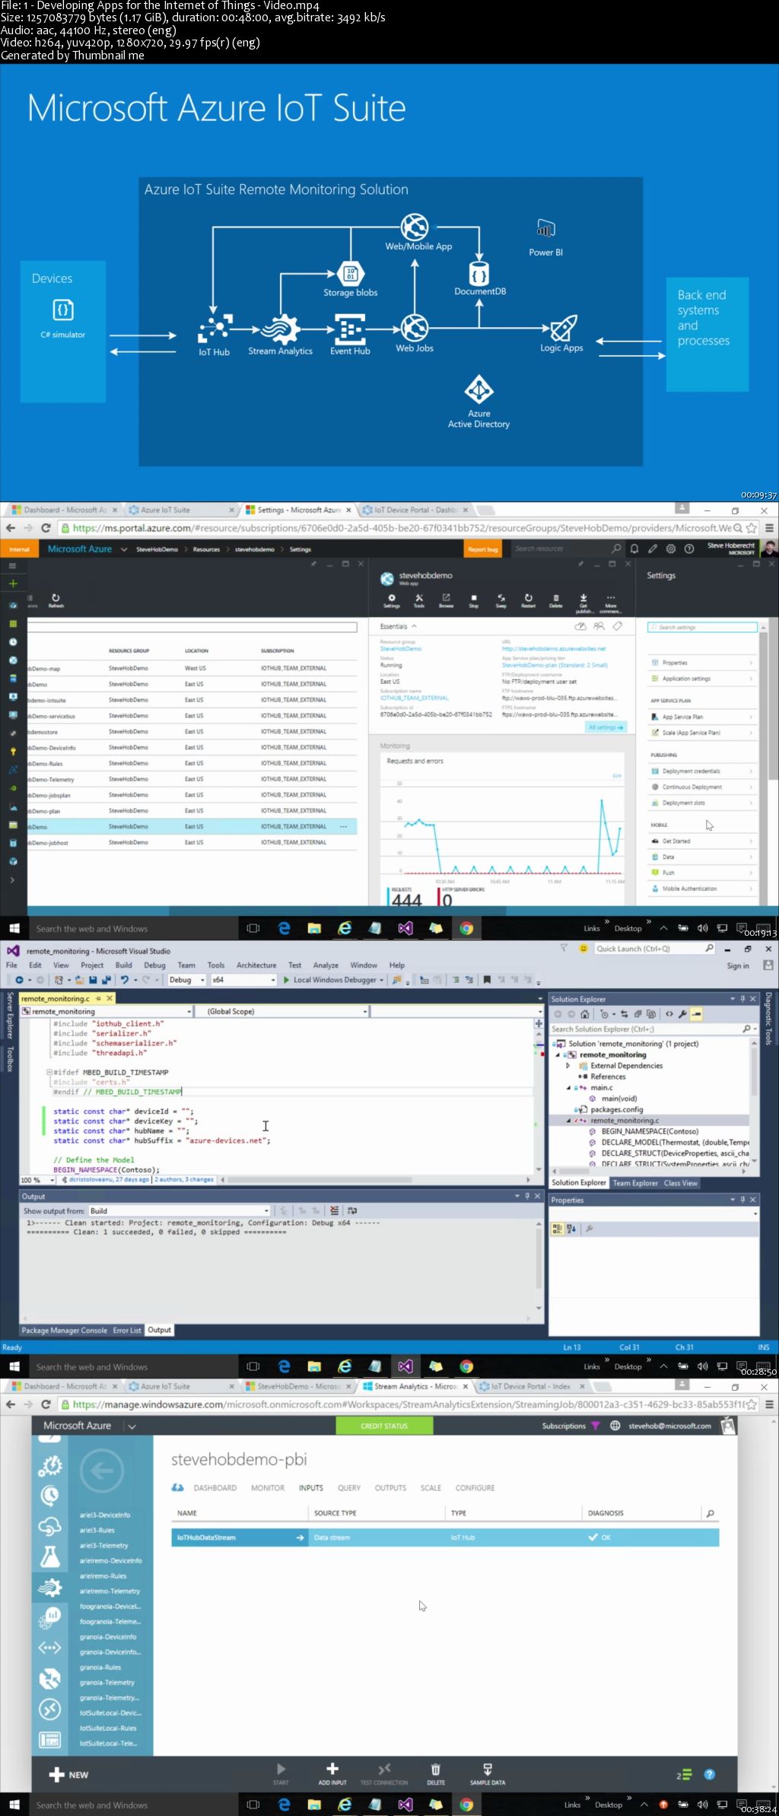This screenshot has height=1816, width=779.
Task: Select the IoTHubDataStream input row
Action: pyautogui.click(x=445, y=1538)
